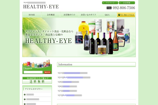The image size is (158, 105).
Task: Focus the product Search input field
Action: click(33, 72)
